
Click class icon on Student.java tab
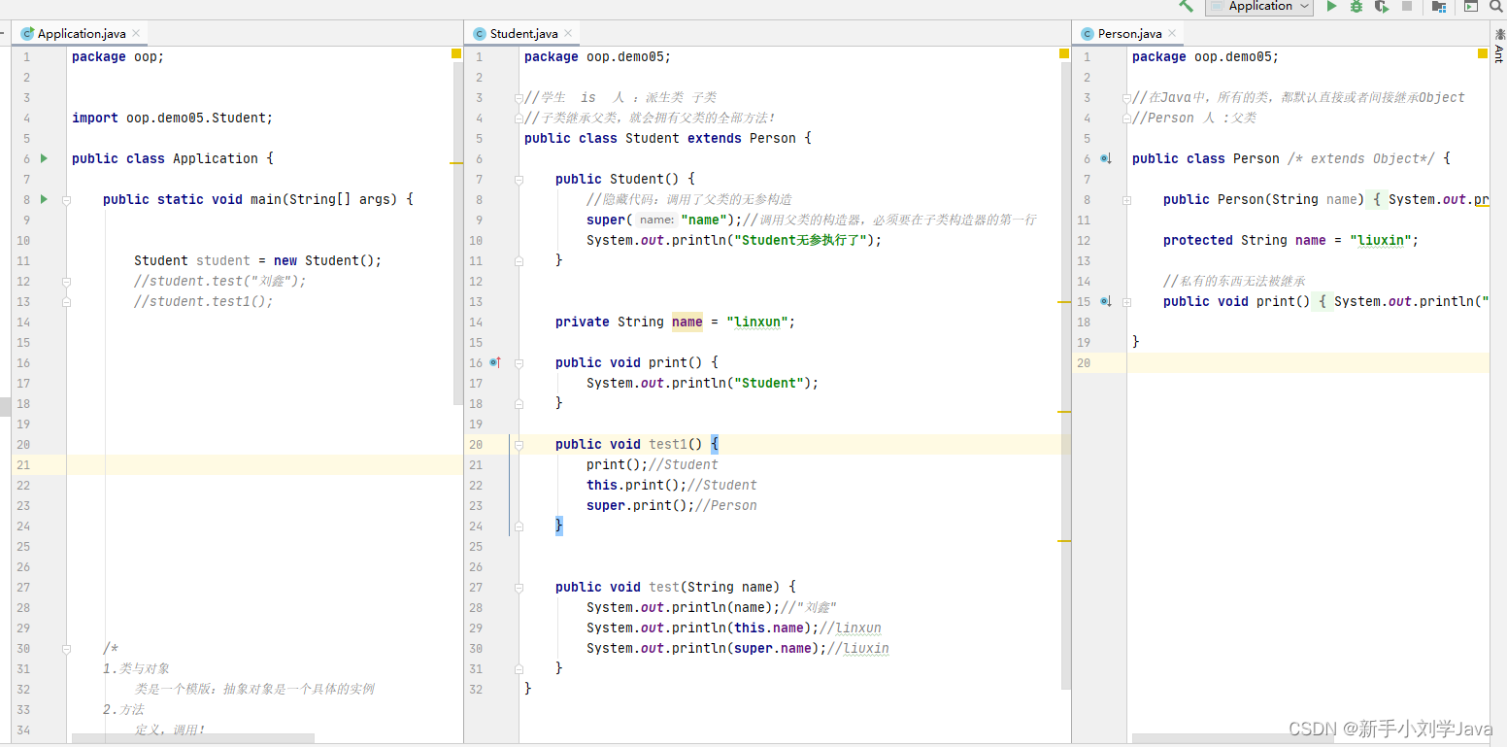click(480, 34)
